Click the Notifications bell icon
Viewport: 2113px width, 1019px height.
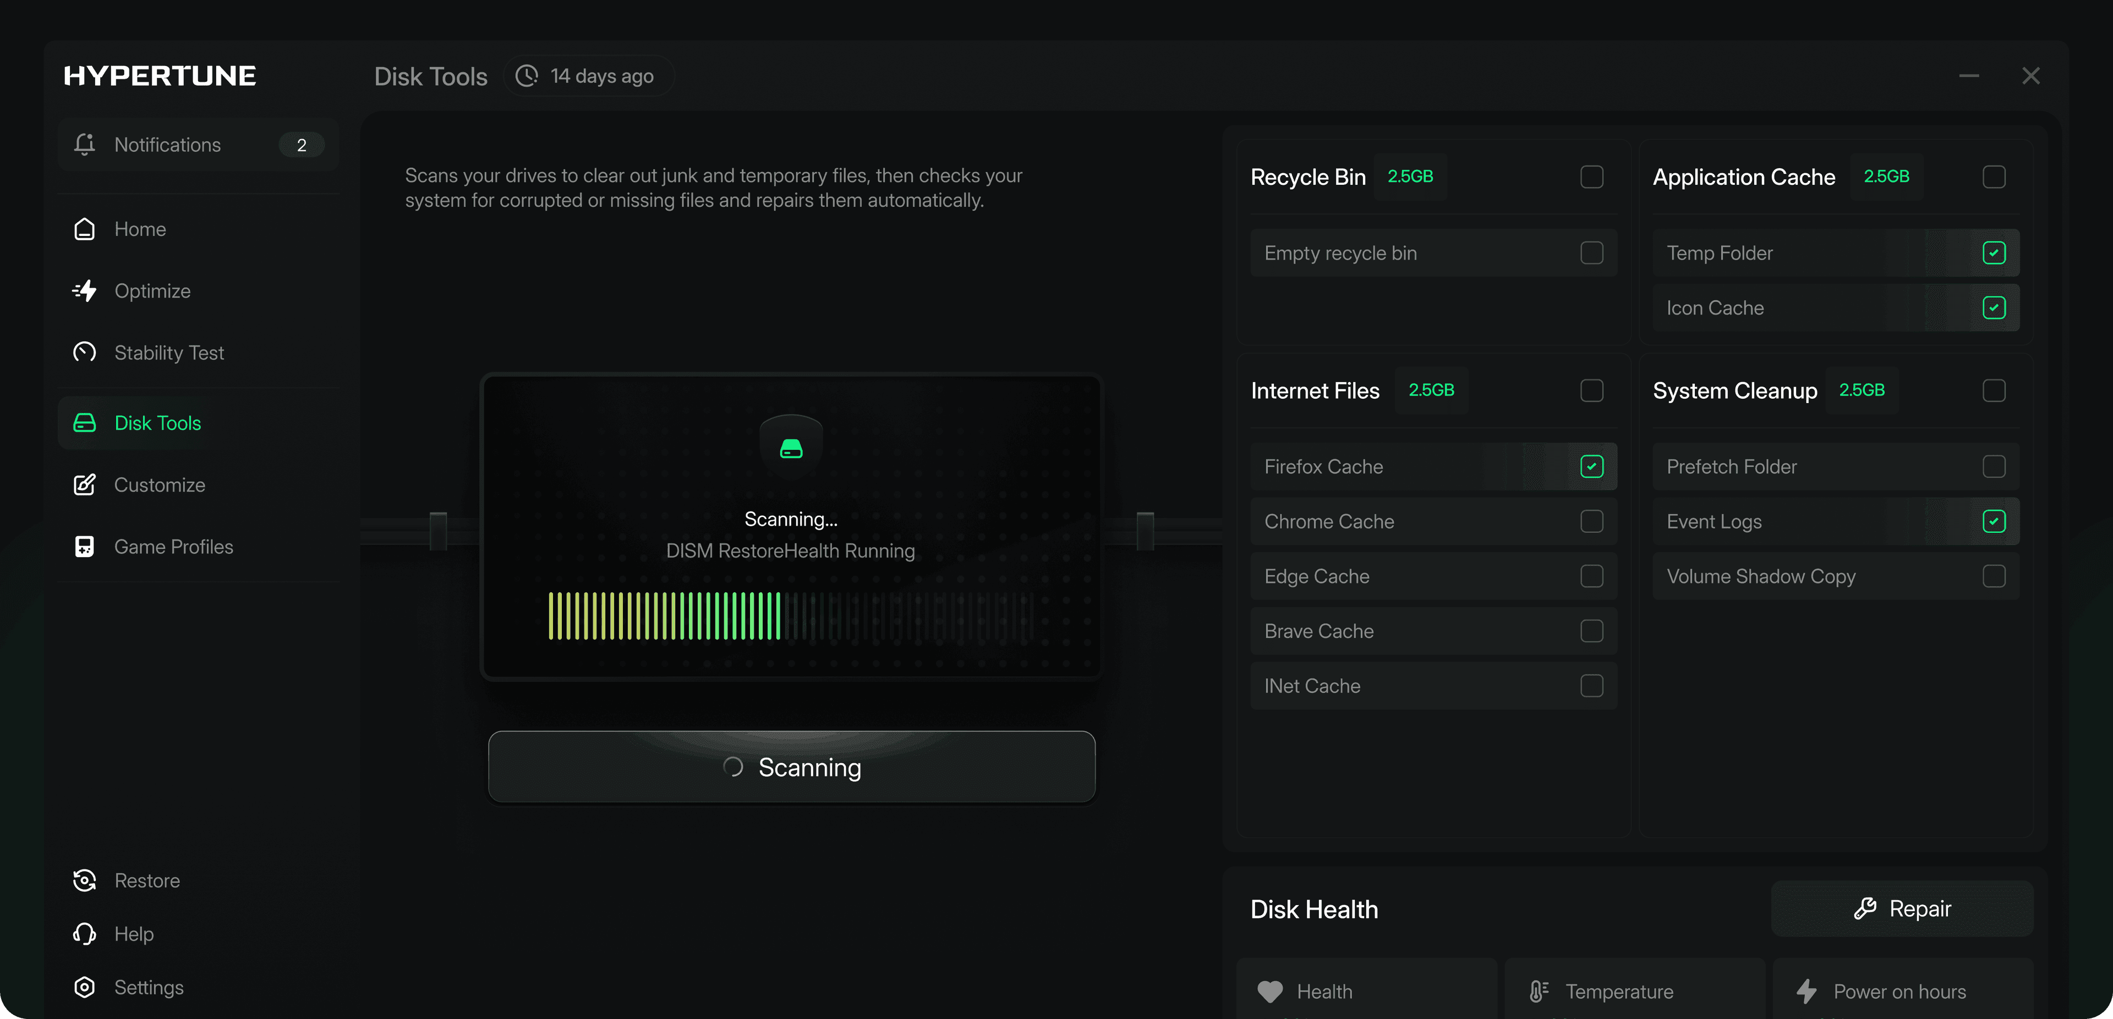[85, 144]
